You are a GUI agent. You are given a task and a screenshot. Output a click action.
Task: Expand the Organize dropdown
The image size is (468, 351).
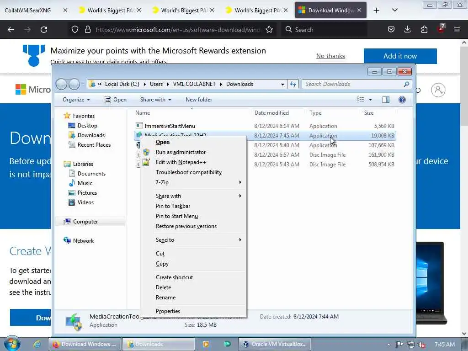[x=76, y=100]
